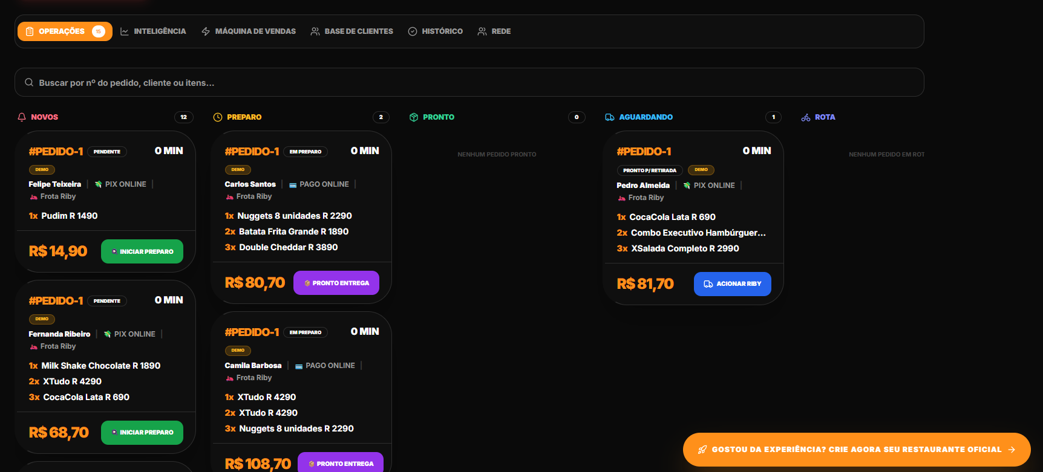Click the bike icon beside Rota
The image size is (1043, 472).
click(x=806, y=117)
